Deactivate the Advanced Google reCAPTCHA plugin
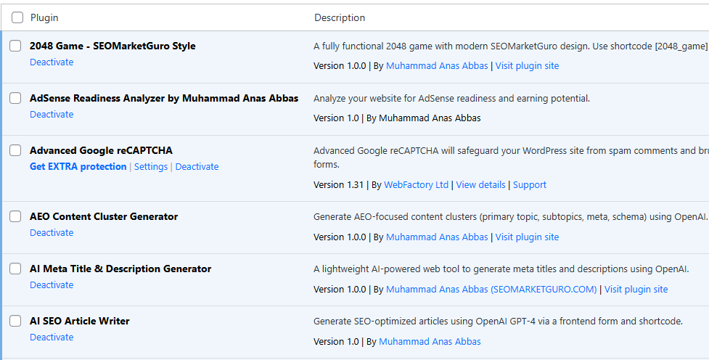The height and width of the screenshot is (360, 709). click(197, 167)
